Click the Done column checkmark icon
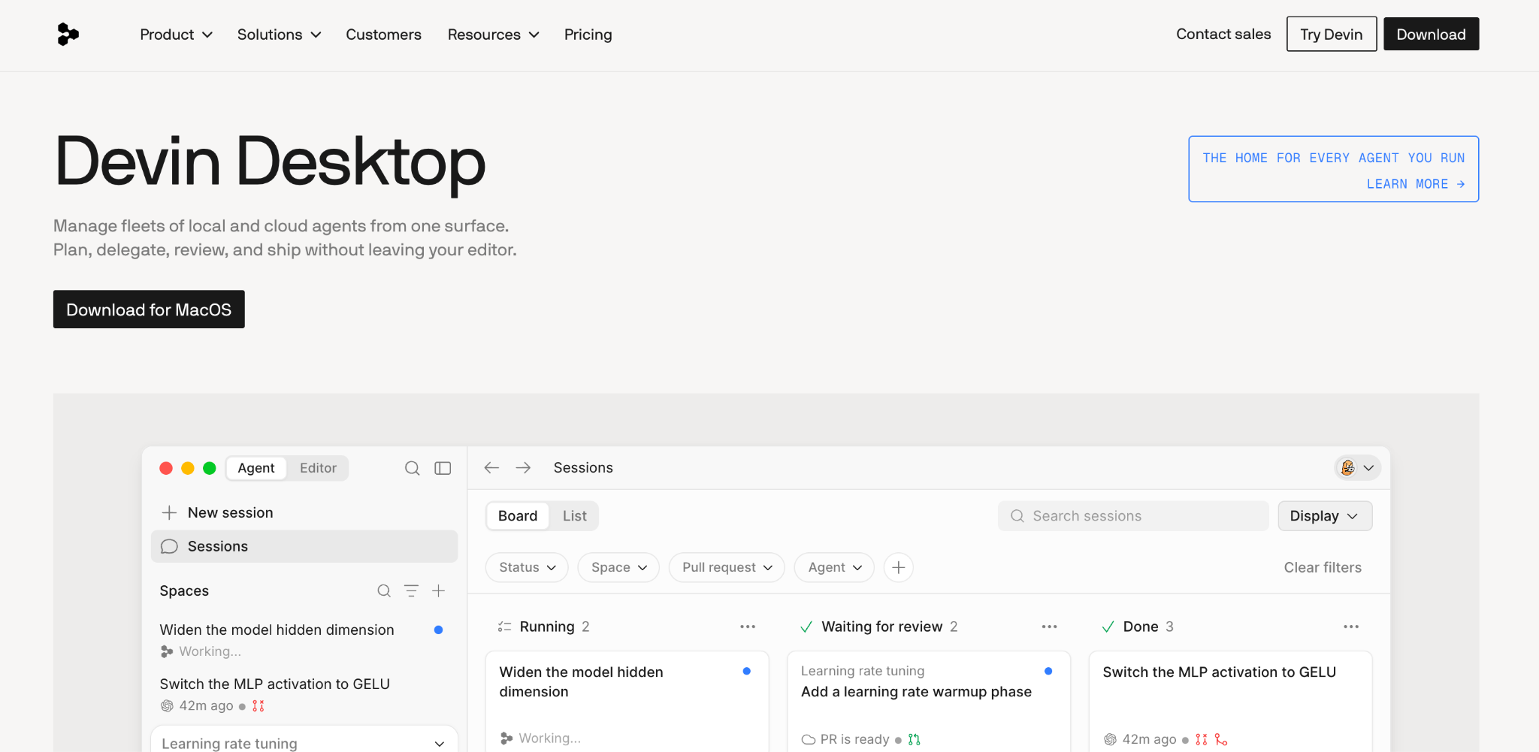Image resolution: width=1539 pixels, height=752 pixels. click(x=1108, y=627)
